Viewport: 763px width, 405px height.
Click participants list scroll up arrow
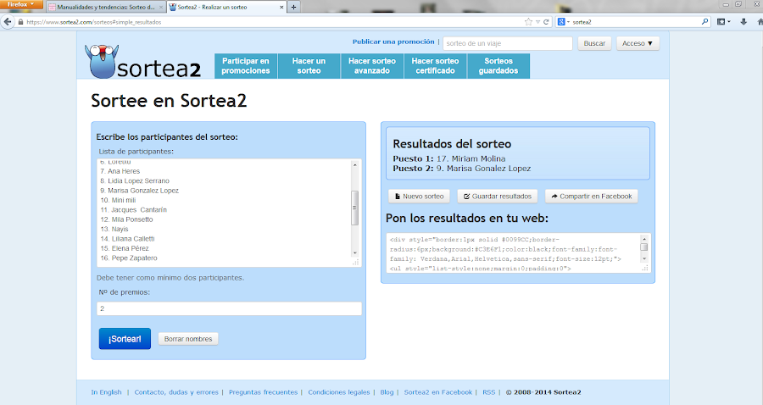point(354,165)
